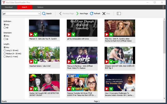Click the YouTube Downloader Pro logo icon
Viewport: 167px width, 104px height.
coord(4,2)
